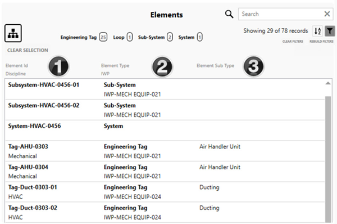Toggle the Sub-System filter count badge
Viewport: 337px width, 224px height.
pyautogui.click(x=170, y=37)
